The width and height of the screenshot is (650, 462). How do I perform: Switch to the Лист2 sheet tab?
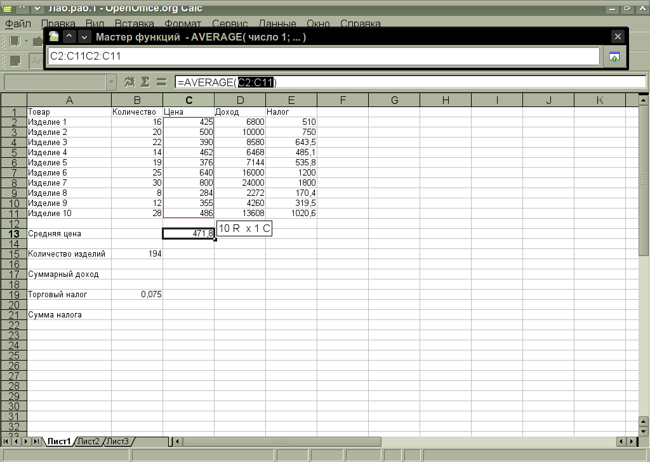point(88,442)
